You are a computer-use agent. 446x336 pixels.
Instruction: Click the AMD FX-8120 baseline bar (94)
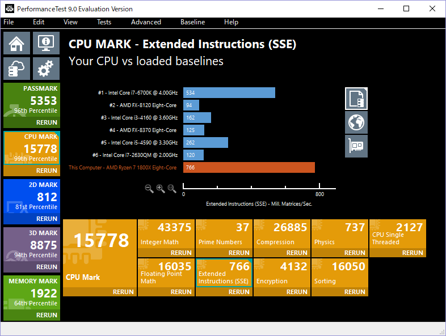coord(191,105)
